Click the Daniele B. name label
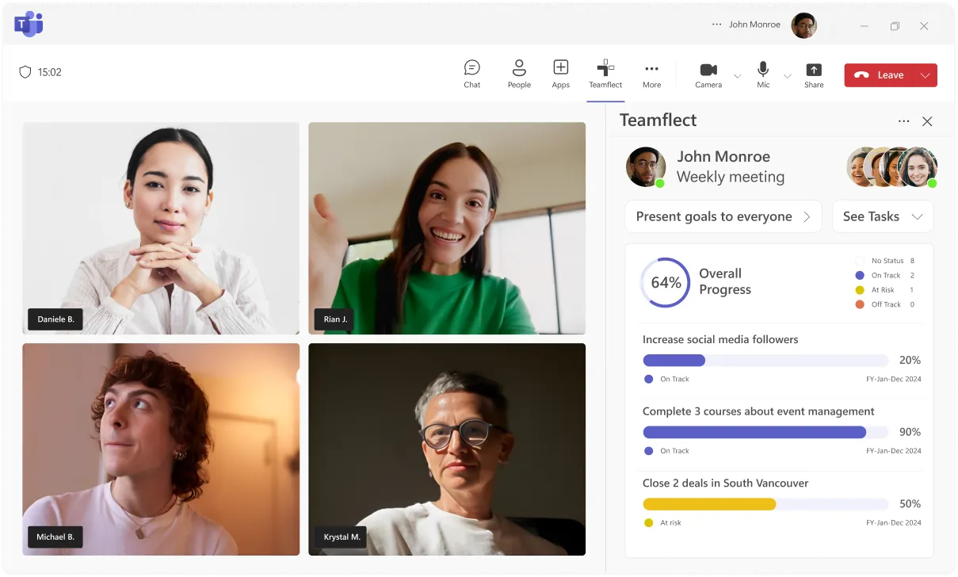 [55, 319]
